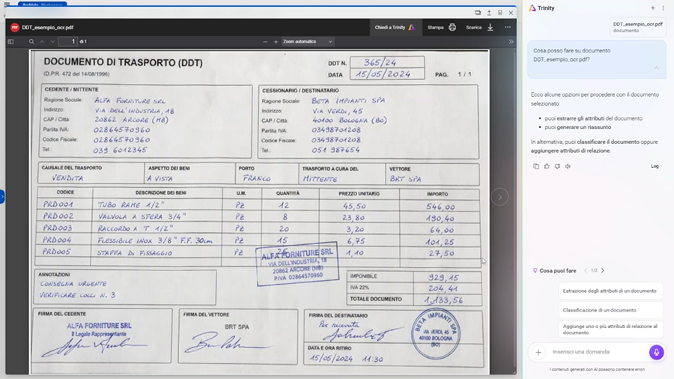Go to next page arrow
Image resolution: width=674 pixels, height=379 pixels.
pos(52,42)
